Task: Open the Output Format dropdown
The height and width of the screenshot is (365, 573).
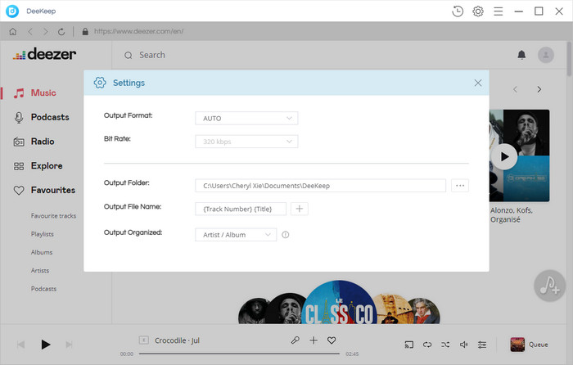Action: click(246, 119)
